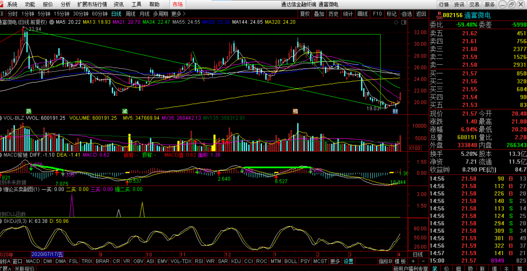Click the plus zoom-in button
Image resolution: width=527 pixels, height=271 pixels.
point(413,261)
